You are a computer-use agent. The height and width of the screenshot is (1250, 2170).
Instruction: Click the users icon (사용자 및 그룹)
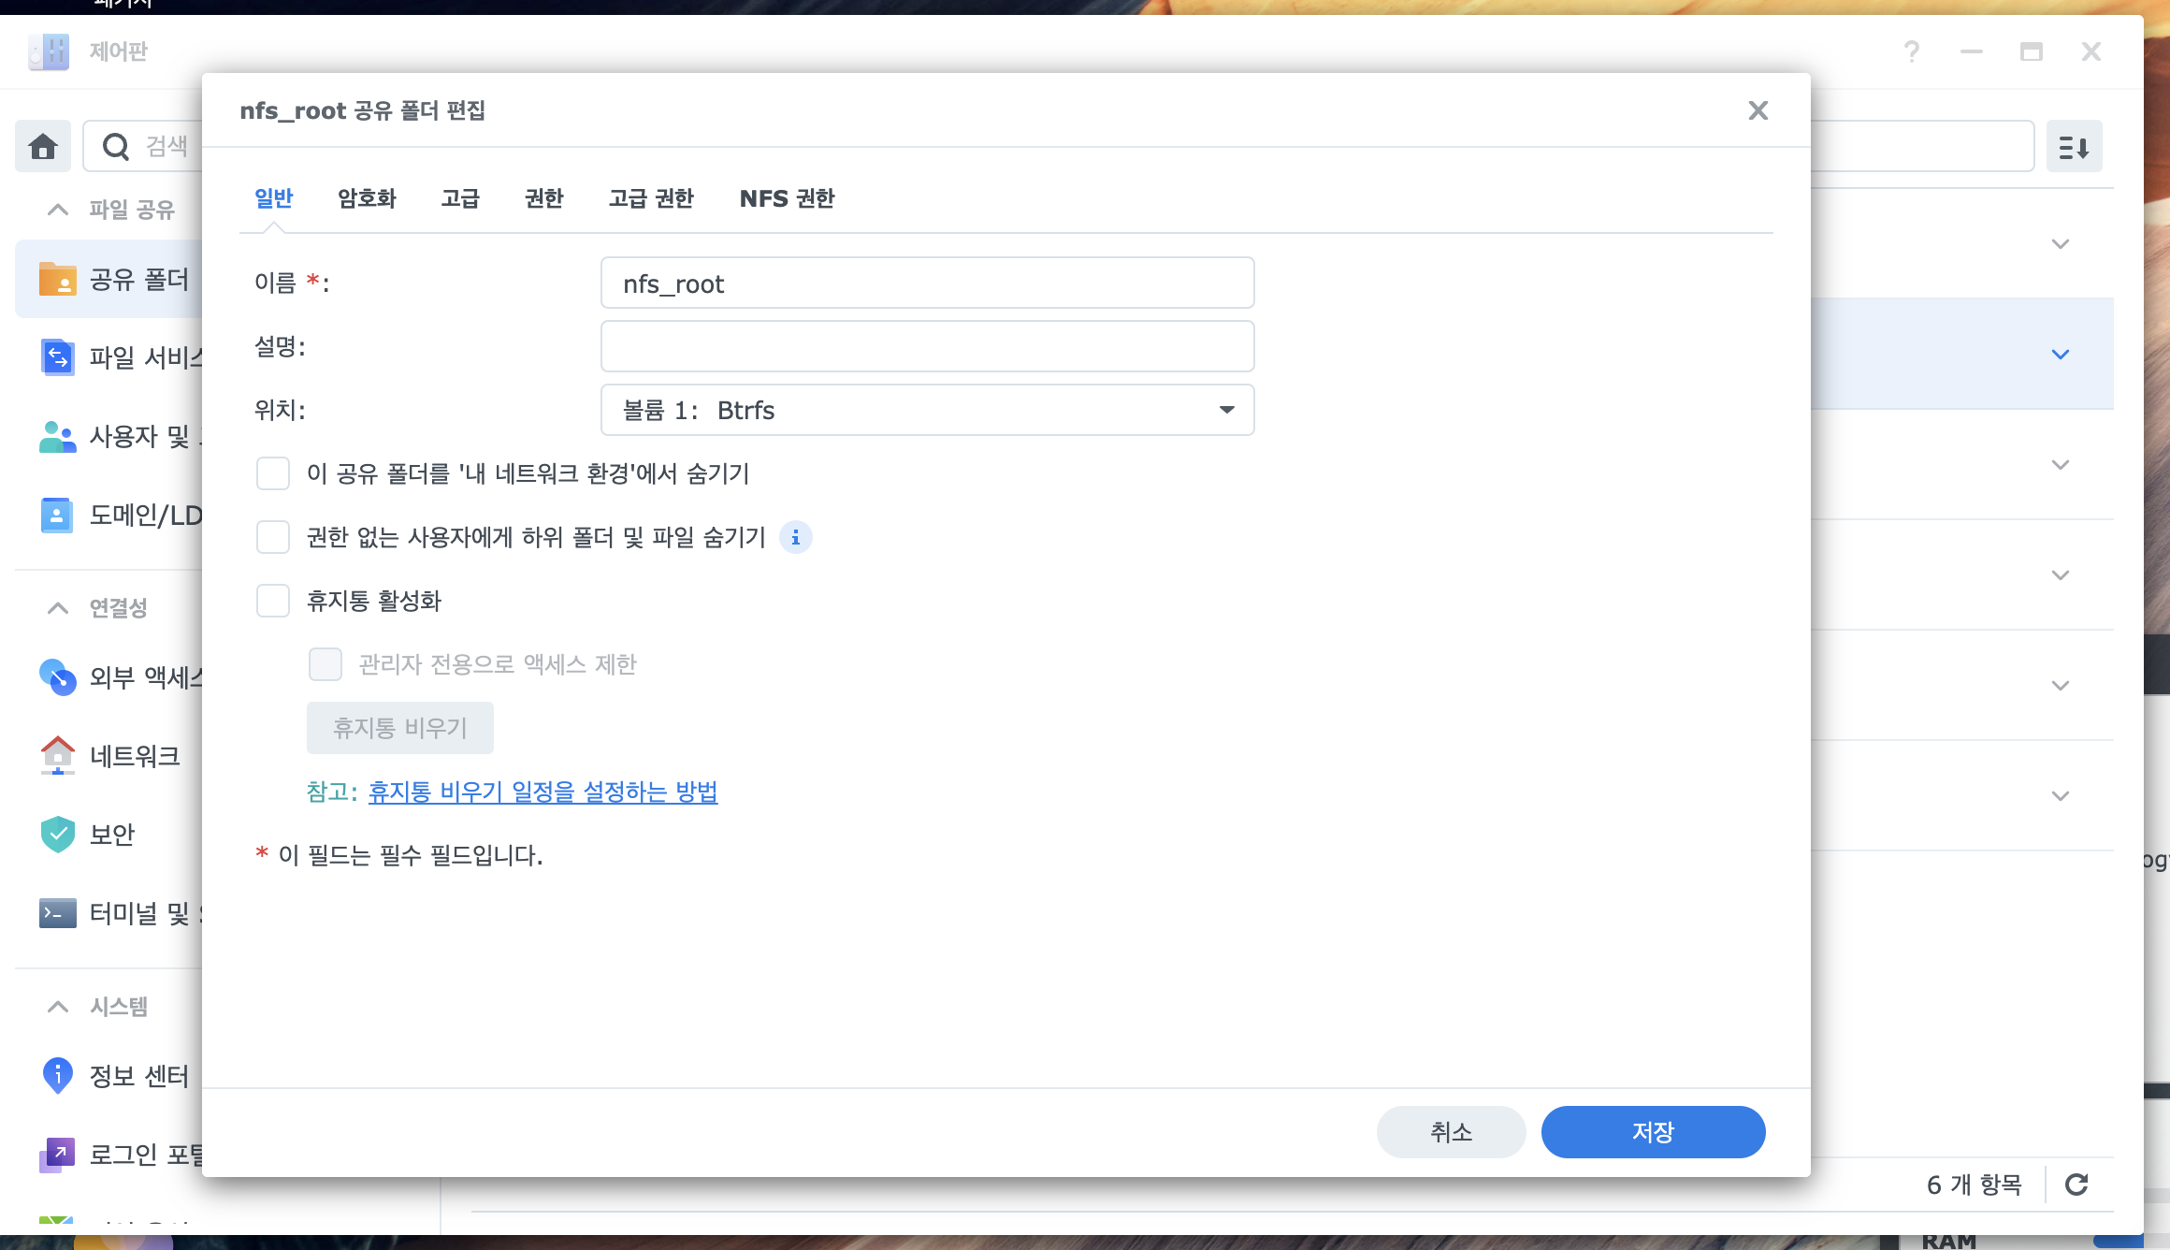pos(57,436)
